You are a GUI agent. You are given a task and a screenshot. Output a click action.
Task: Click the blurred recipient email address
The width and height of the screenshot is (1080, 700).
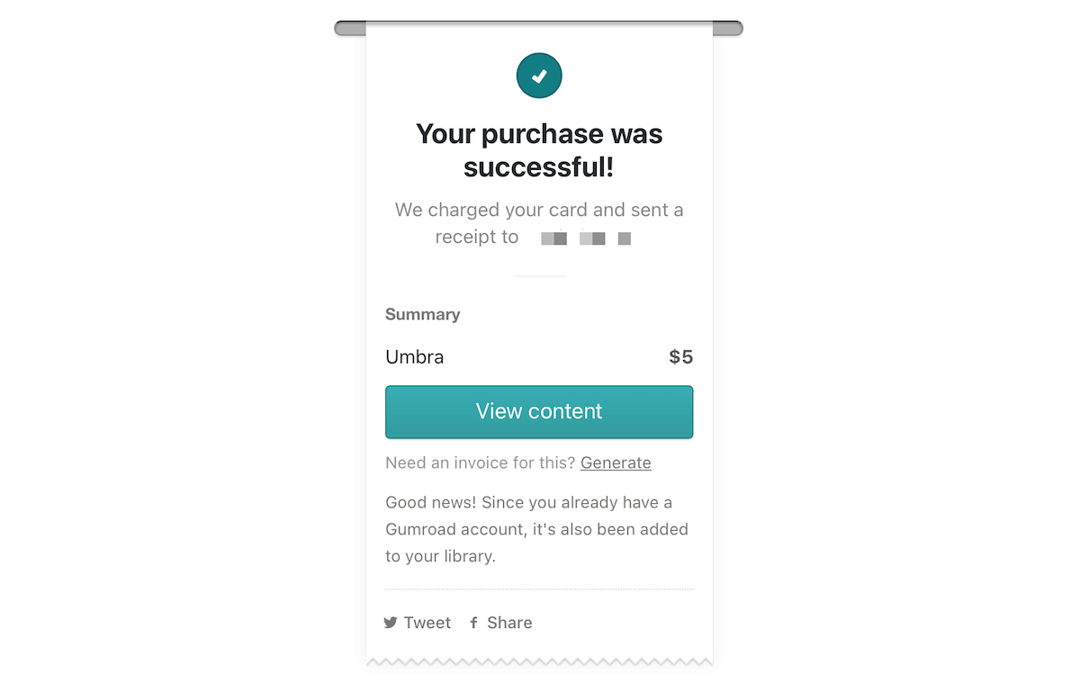[585, 238]
